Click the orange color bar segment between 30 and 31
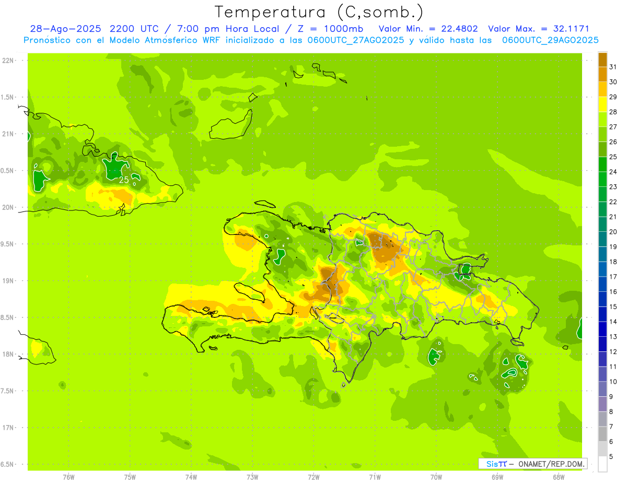627x484 pixels. (602, 74)
